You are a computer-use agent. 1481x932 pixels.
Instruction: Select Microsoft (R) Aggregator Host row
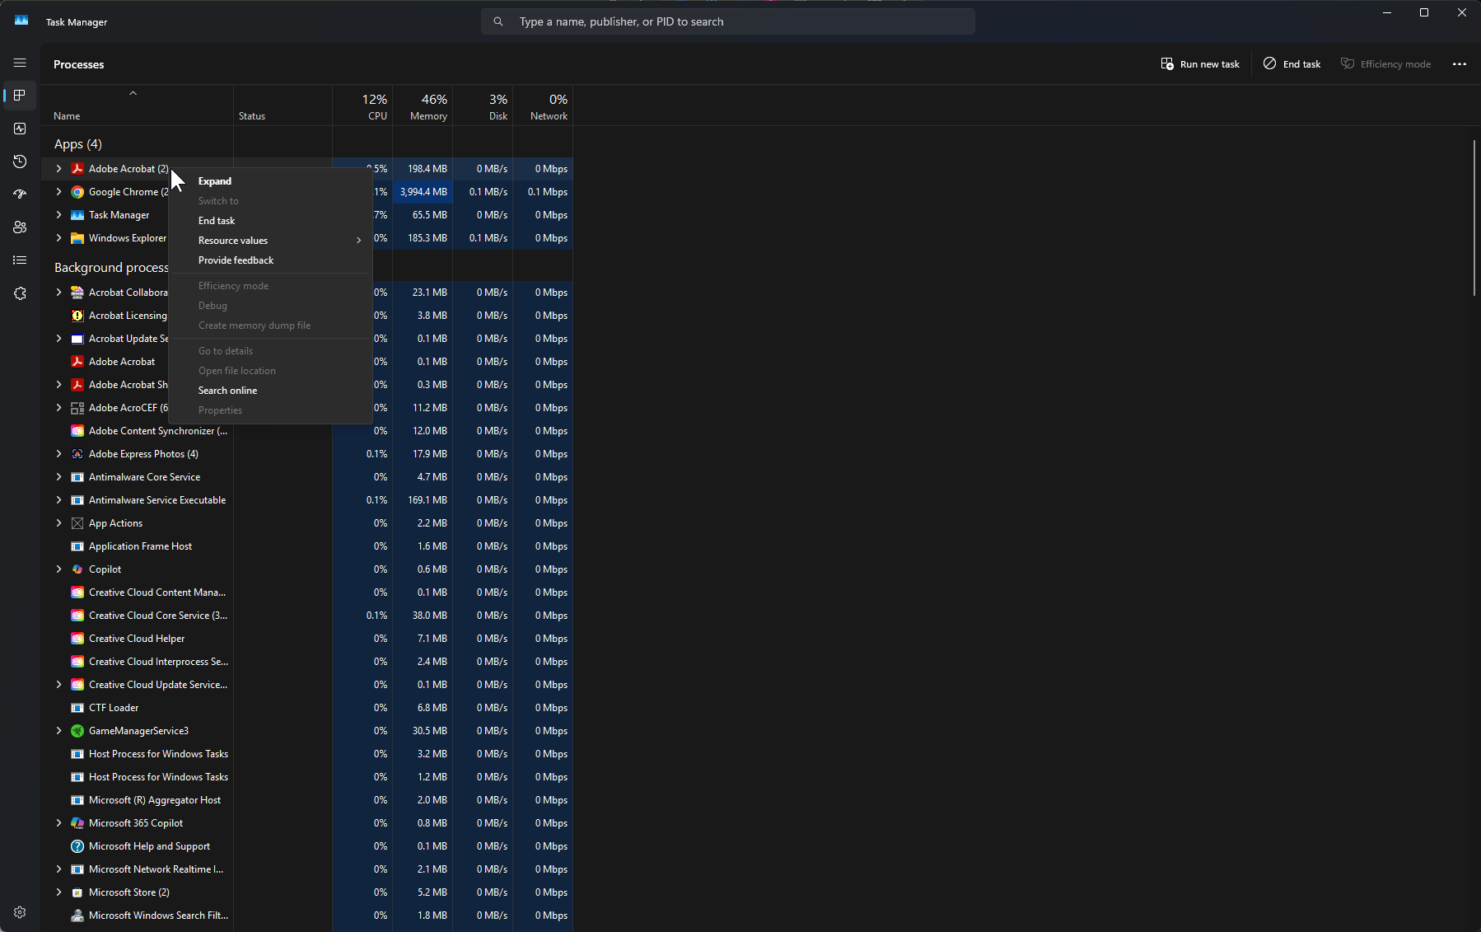tap(306, 800)
